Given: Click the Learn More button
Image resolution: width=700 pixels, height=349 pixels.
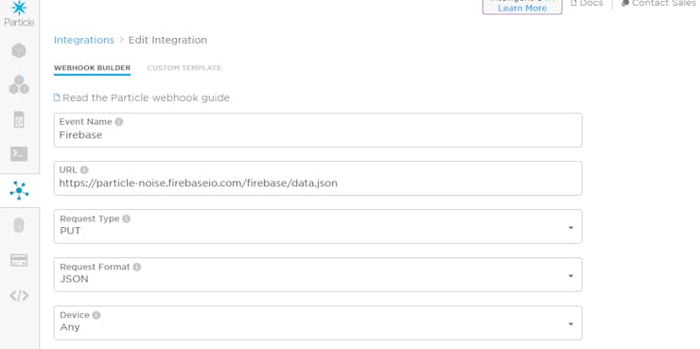Looking at the screenshot, I should point(522,8).
